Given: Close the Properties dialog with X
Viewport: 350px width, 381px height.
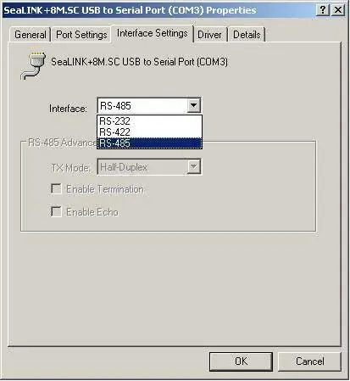Looking at the screenshot, I should (338, 10).
